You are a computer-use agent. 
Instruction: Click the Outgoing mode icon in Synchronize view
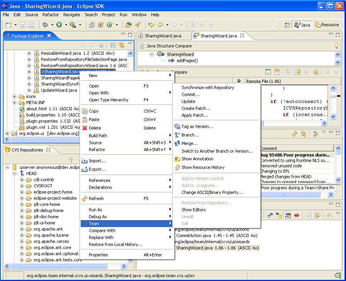279,215
